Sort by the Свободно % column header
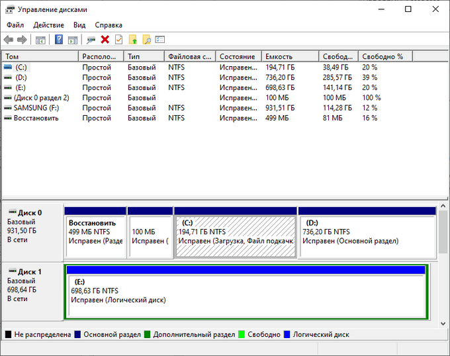The width and height of the screenshot is (450, 356). tap(385, 56)
